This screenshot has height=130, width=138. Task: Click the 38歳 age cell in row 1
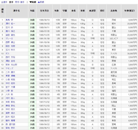(x=32, y=20)
